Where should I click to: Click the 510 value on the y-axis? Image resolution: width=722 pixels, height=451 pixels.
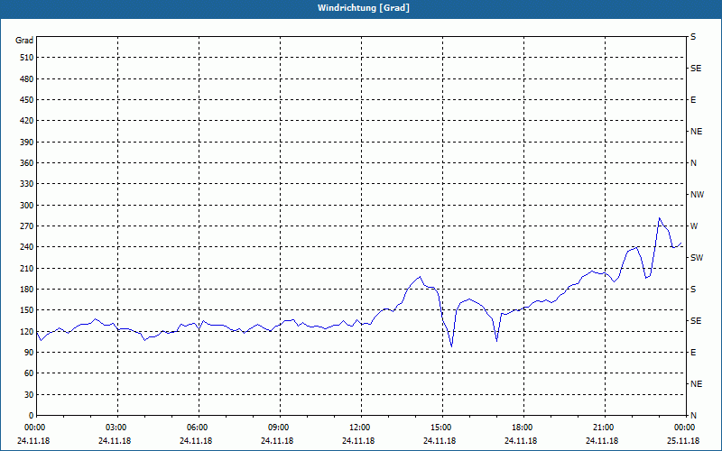click(x=27, y=58)
